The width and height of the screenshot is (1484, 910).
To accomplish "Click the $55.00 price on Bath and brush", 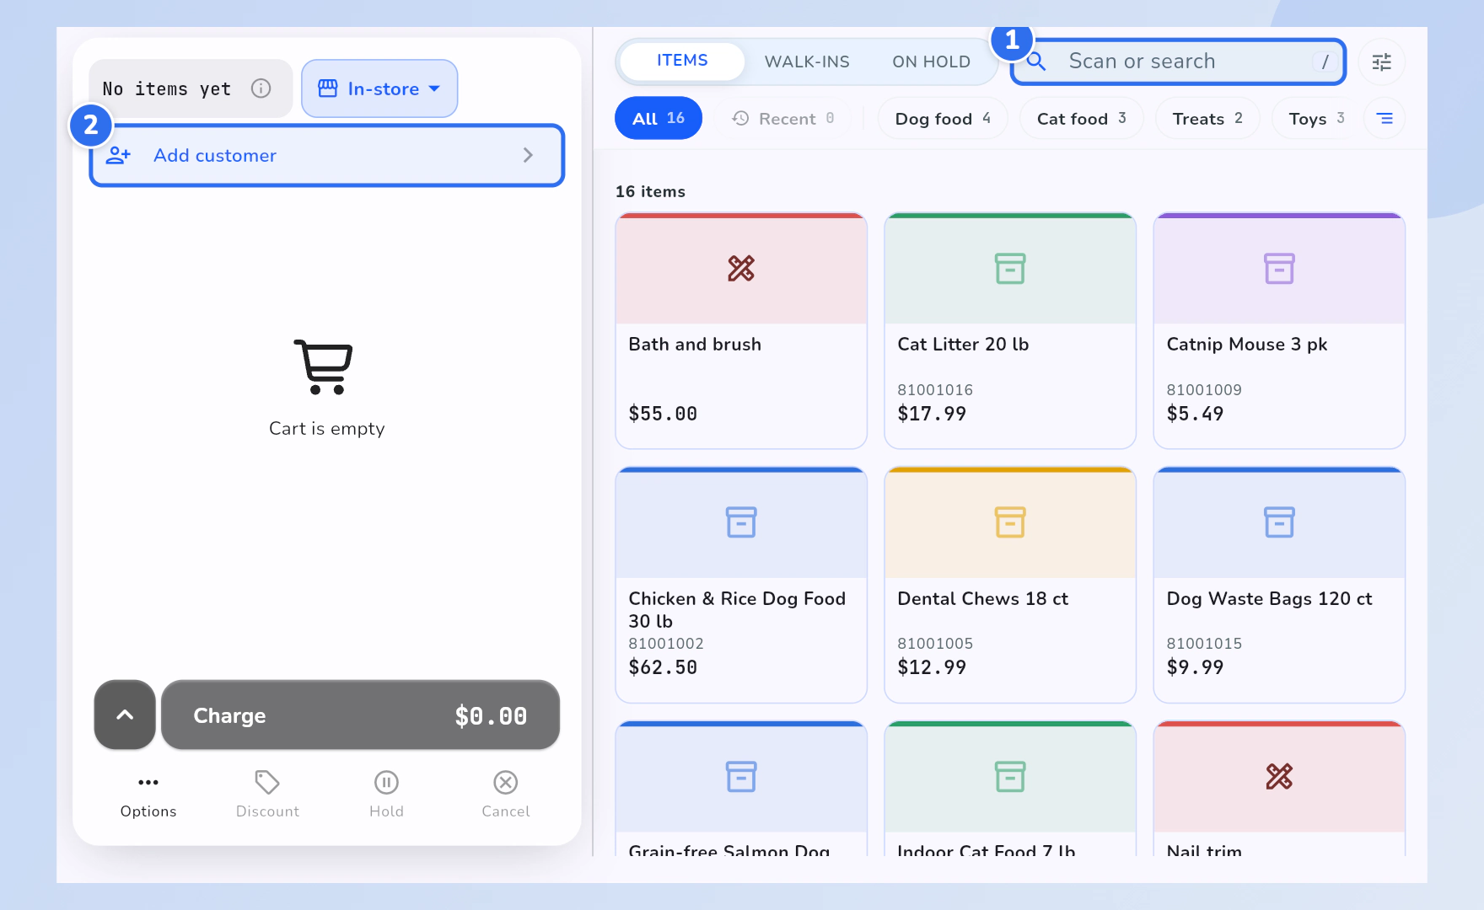I will (x=663, y=414).
